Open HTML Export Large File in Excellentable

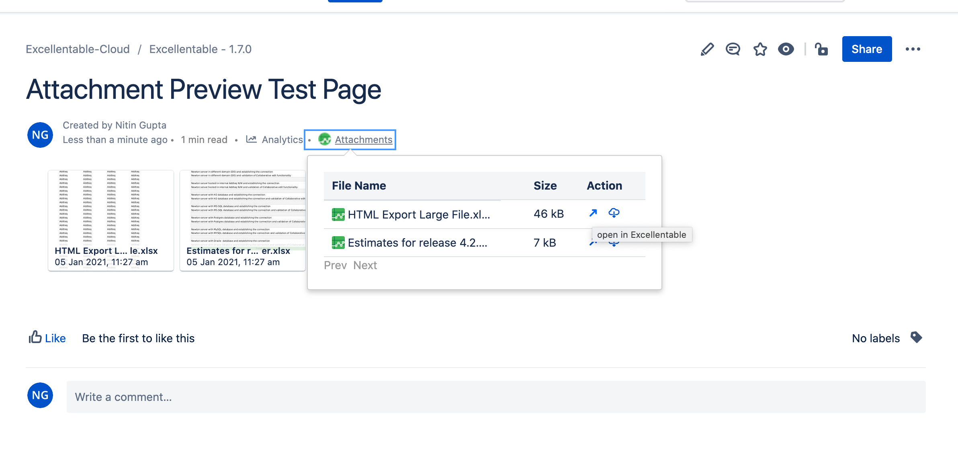[x=593, y=213]
